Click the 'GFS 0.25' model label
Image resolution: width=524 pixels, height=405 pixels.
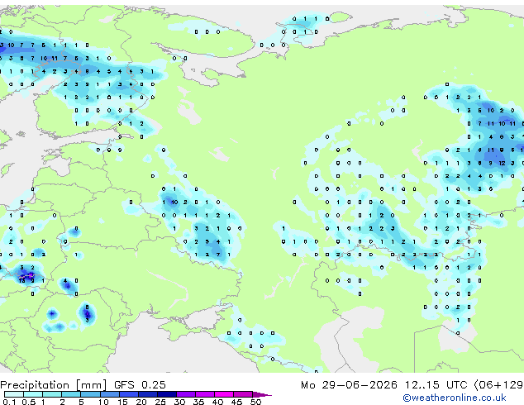pos(140,385)
